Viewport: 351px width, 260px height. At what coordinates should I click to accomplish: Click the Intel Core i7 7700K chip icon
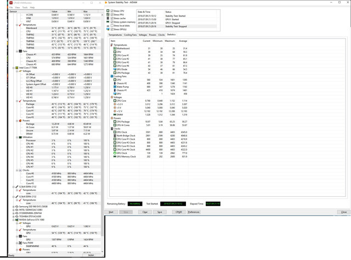point(17,68)
